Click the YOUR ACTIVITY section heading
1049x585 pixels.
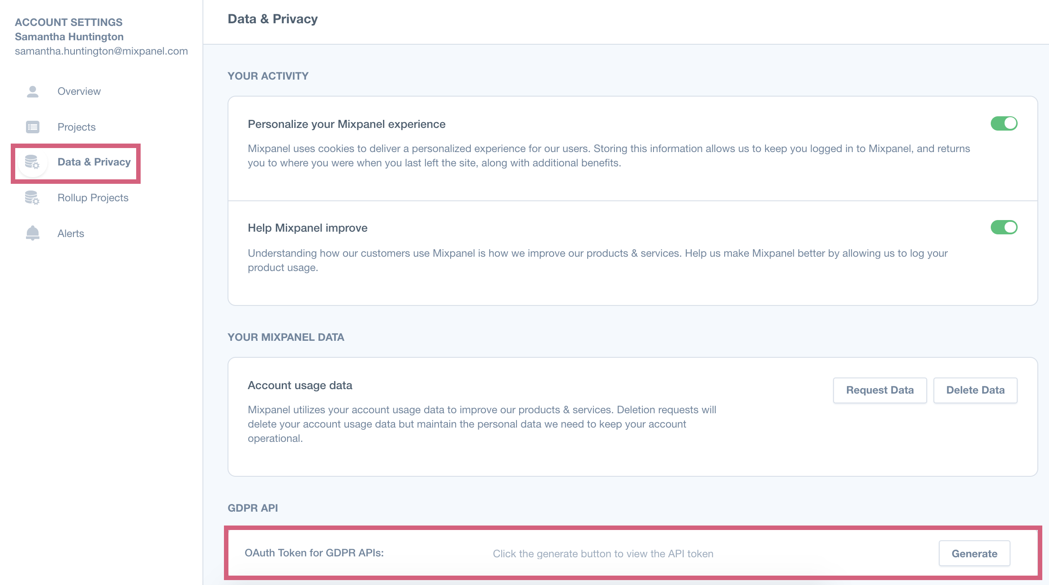click(268, 76)
